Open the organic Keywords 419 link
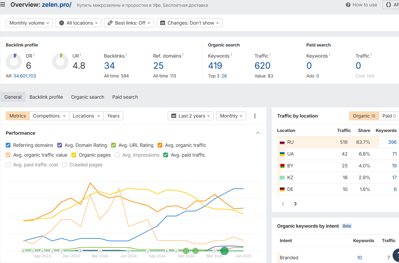Screen dimensions: 399x263 [x=215, y=66]
